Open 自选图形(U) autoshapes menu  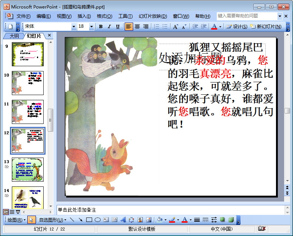[x=53, y=220]
